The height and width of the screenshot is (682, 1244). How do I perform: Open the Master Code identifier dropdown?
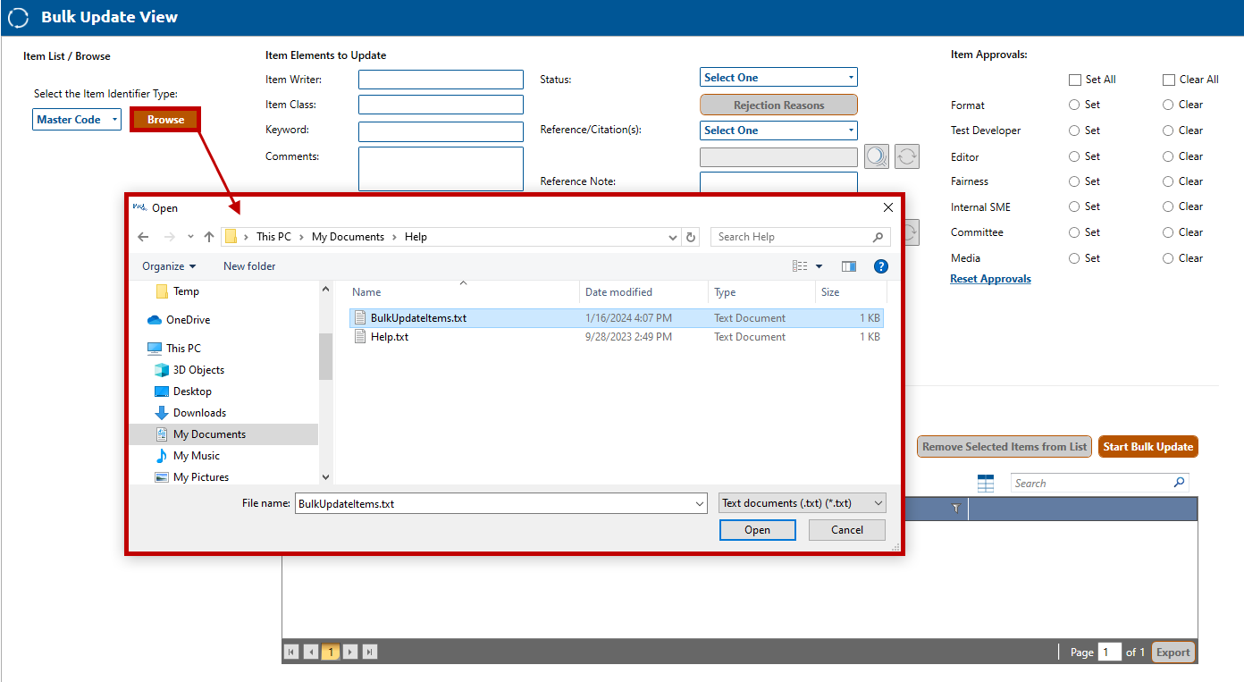(x=77, y=120)
